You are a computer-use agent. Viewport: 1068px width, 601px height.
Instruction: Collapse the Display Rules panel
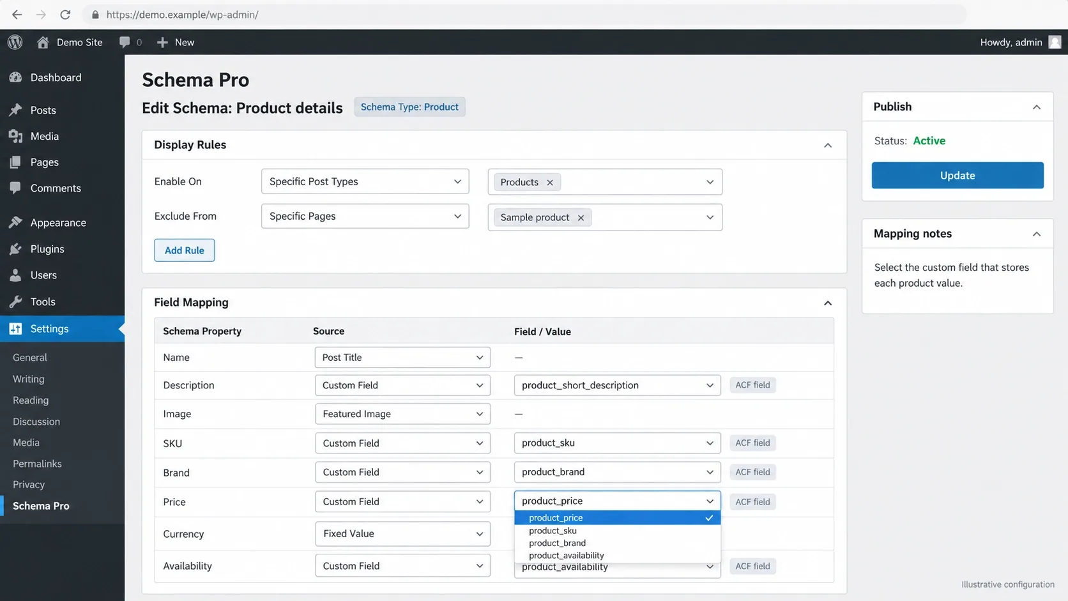(828, 145)
